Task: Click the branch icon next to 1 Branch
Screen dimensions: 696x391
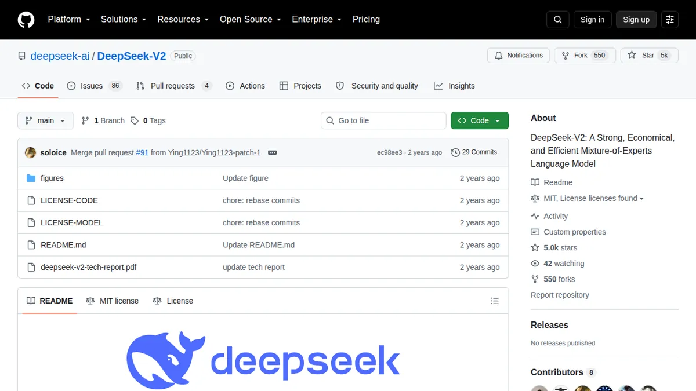Action: tap(85, 120)
